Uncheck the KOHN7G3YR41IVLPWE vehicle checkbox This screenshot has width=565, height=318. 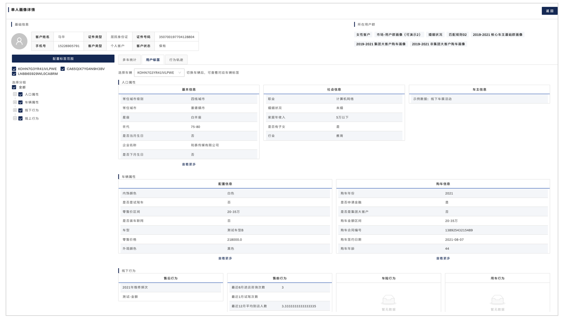[x=14, y=69]
